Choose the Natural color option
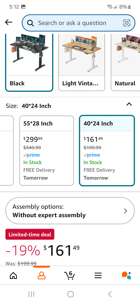The image size is (140, 303). [125, 62]
